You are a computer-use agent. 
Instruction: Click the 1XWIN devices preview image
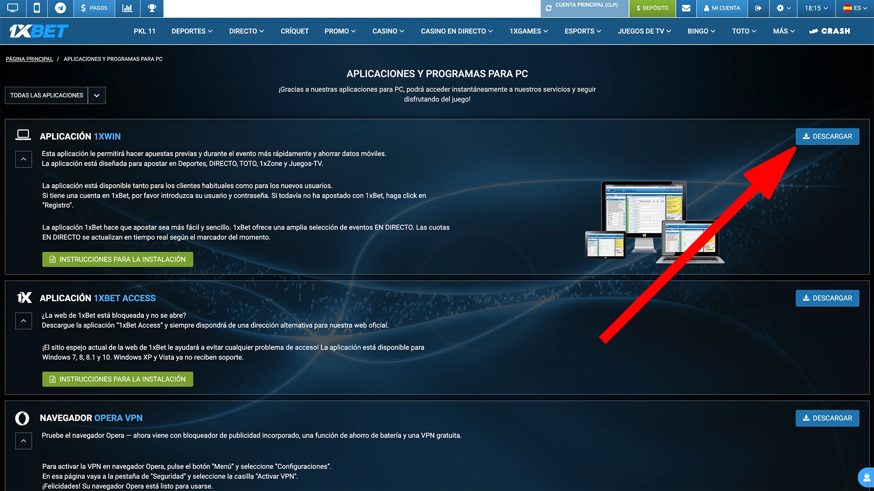(655, 222)
